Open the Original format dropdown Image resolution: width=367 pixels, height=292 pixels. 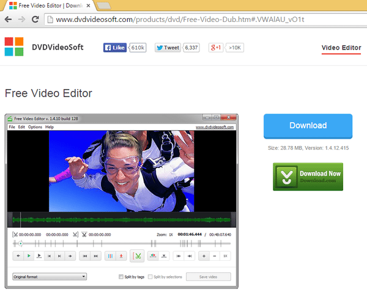tap(50, 277)
